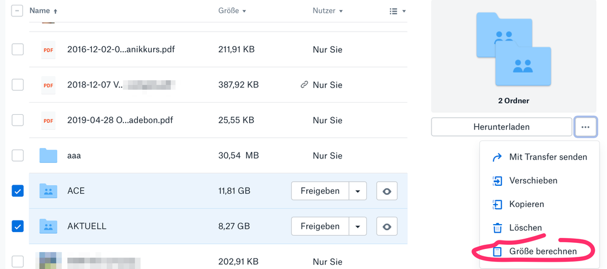Click the PDF icon for 2016-12-02 file

[x=48, y=49]
